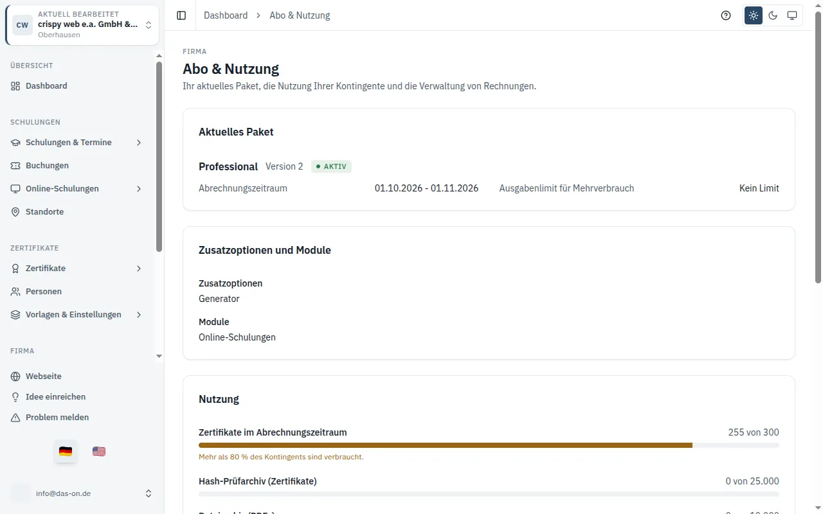Click the Webseite globe icon
This screenshot has height=514, width=823.
click(15, 377)
